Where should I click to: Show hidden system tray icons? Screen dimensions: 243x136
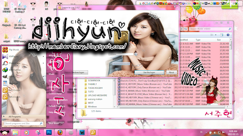206,133
